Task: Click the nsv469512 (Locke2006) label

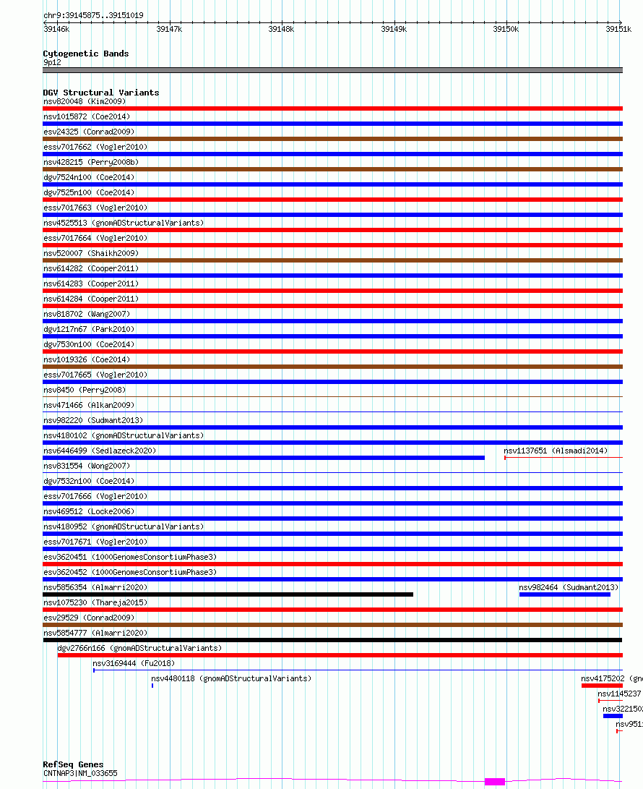Action: [x=89, y=512]
